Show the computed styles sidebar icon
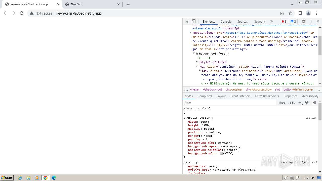Screen dimensions: 322x181 [x=314, y=103]
